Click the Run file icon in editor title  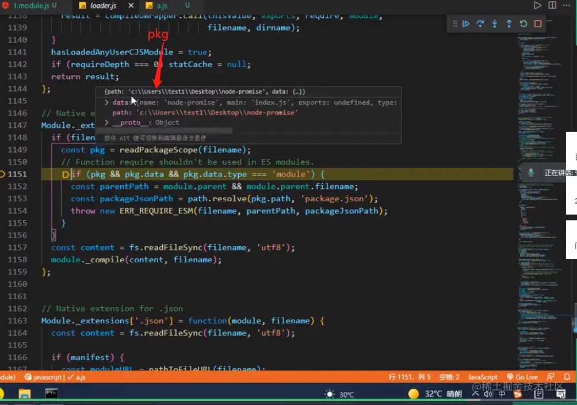coord(537,5)
